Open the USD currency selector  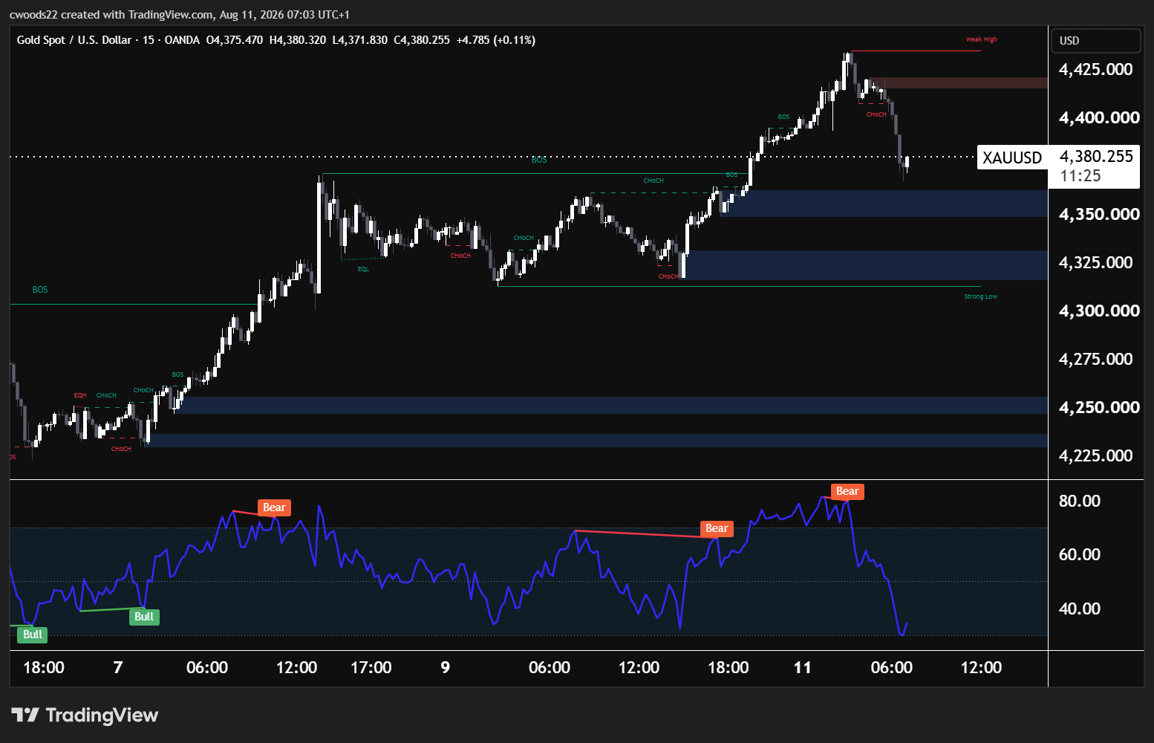pyautogui.click(x=1095, y=41)
